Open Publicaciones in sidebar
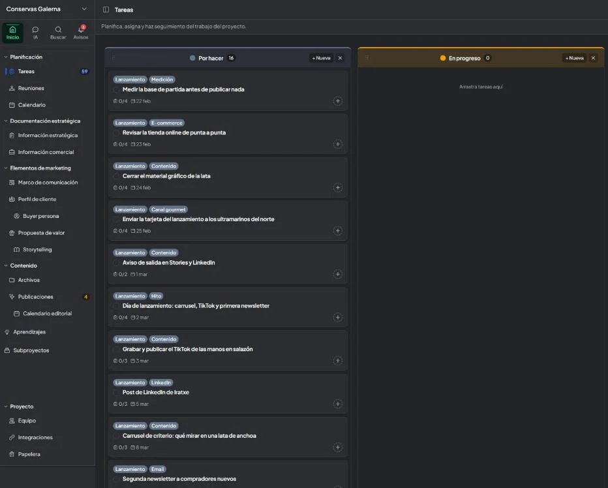Image resolution: width=608 pixels, height=488 pixels. click(48, 297)
